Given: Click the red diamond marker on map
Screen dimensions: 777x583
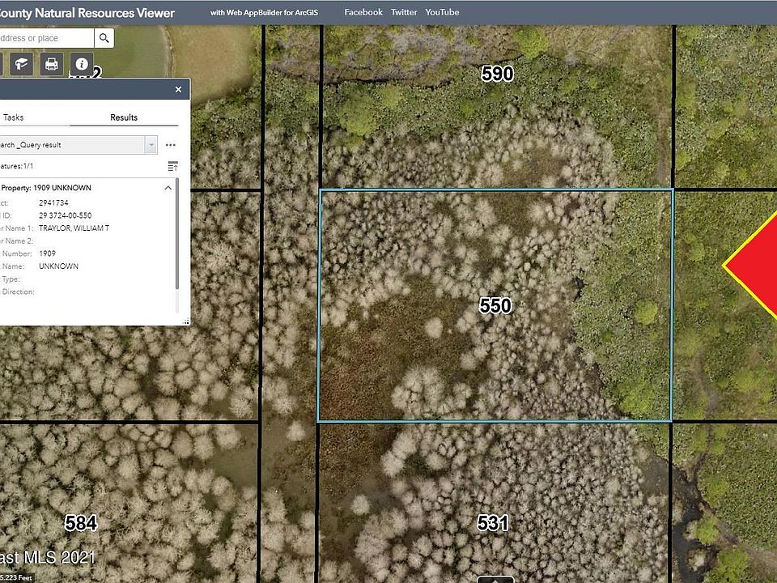Looking at the screenshot, I should click(x=754, y=266).
